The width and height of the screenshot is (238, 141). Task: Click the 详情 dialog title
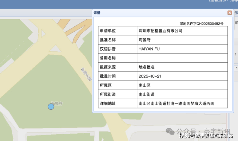pyautogui.click(x=97, y=13)
